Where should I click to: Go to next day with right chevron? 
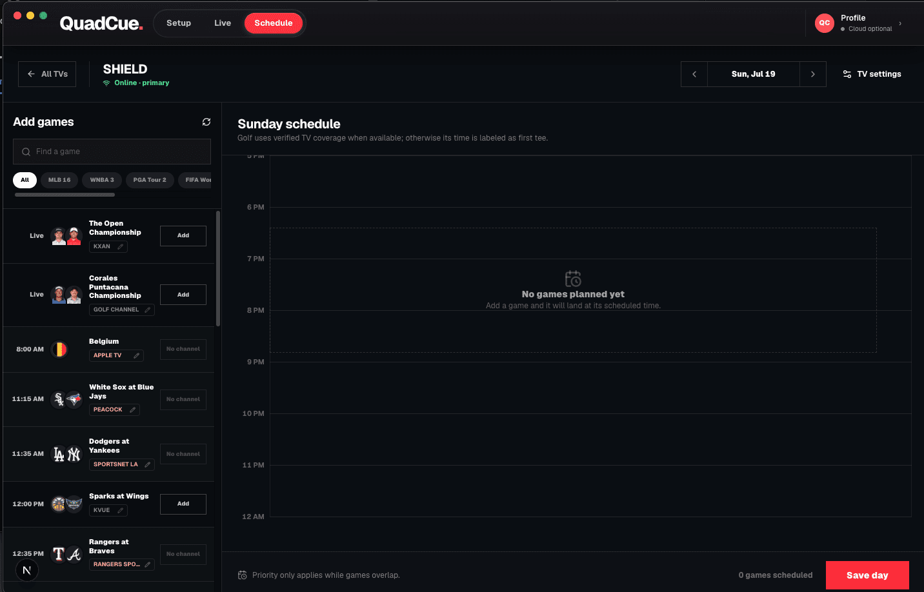[813, 74]
